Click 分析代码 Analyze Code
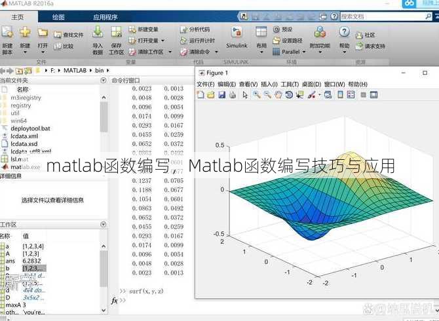439x321 pixels. pyautogui.click(x=195, y=29)
